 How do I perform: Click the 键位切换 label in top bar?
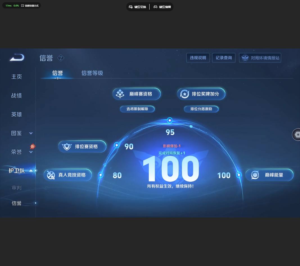[x=140, y=7]
